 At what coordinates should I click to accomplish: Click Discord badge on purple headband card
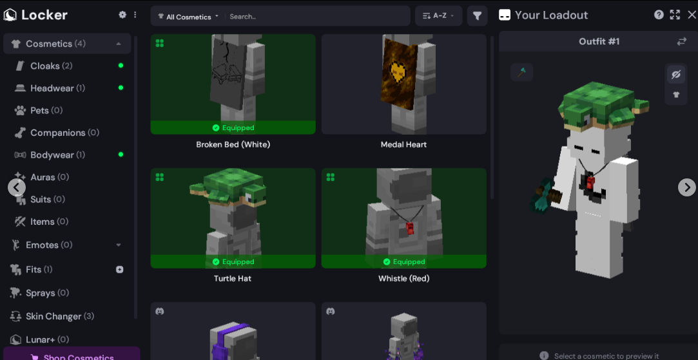tap(160, 311)
